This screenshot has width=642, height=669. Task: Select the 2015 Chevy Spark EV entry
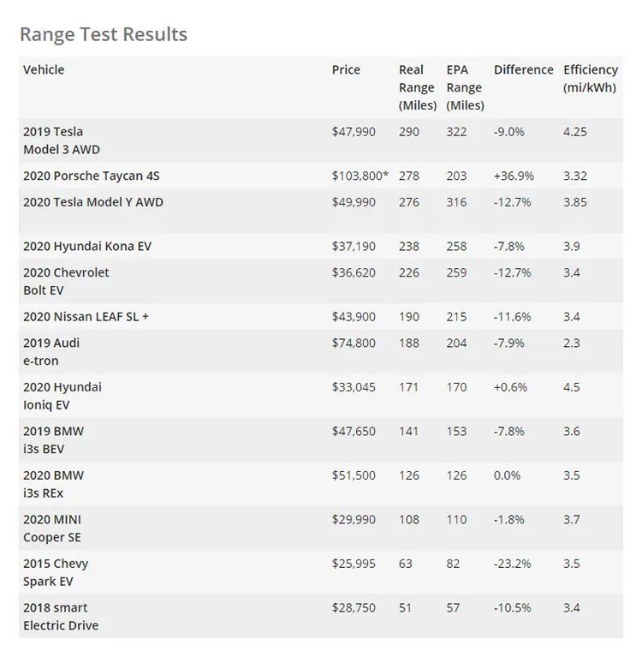[56, 572]
